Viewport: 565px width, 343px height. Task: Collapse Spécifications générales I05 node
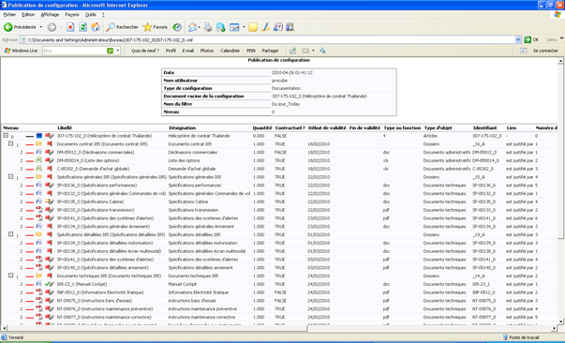point(11,176)
